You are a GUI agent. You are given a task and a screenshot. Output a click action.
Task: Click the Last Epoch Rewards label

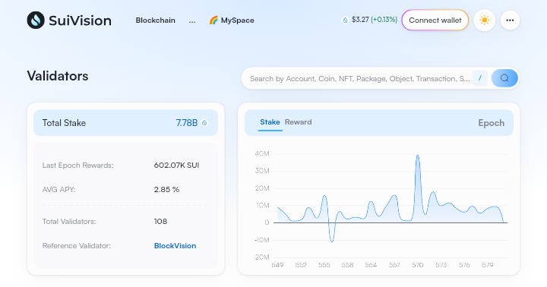(x=77, y=166)
